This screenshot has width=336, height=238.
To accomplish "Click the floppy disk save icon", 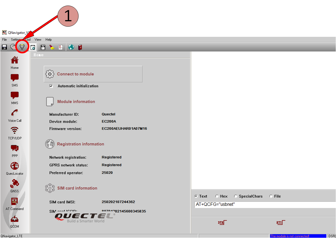I will click(4, 47).
